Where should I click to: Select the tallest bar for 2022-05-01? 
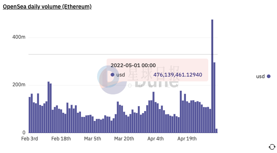(212, 76)
